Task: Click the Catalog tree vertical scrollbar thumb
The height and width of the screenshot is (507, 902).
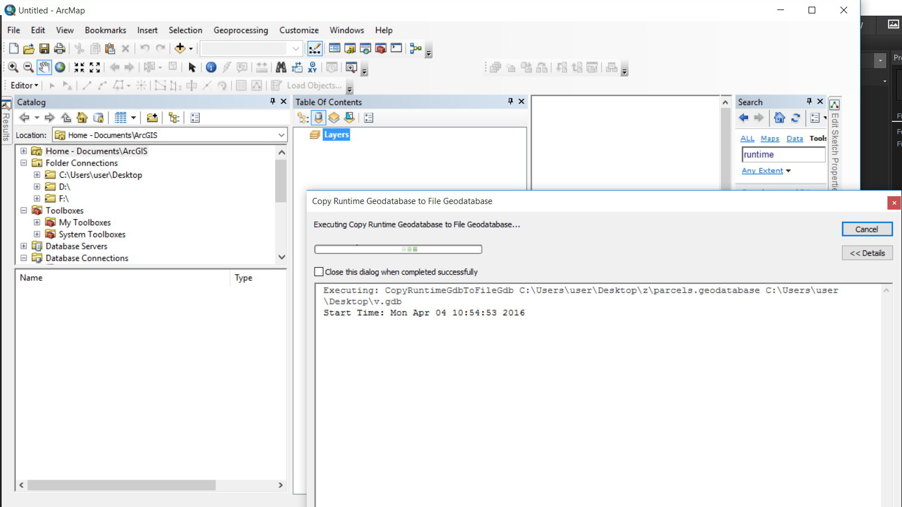Action: click(x=281, y=181)
